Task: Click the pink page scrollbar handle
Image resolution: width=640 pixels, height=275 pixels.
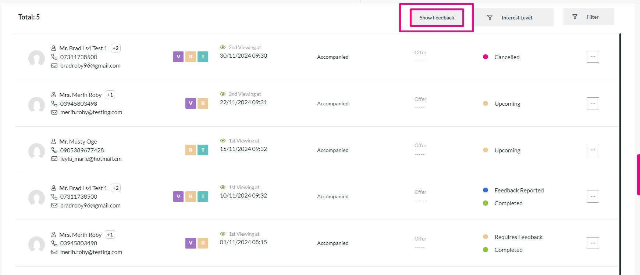Action: pos(638,175)
